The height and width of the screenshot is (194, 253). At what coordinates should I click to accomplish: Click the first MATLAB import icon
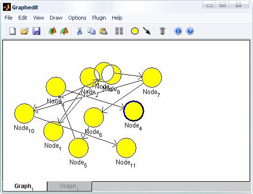[52, 31]
